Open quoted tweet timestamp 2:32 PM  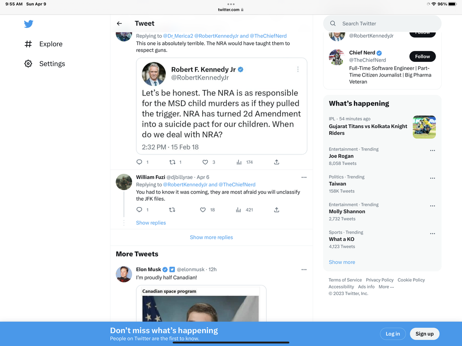click(x=170, y=147)
